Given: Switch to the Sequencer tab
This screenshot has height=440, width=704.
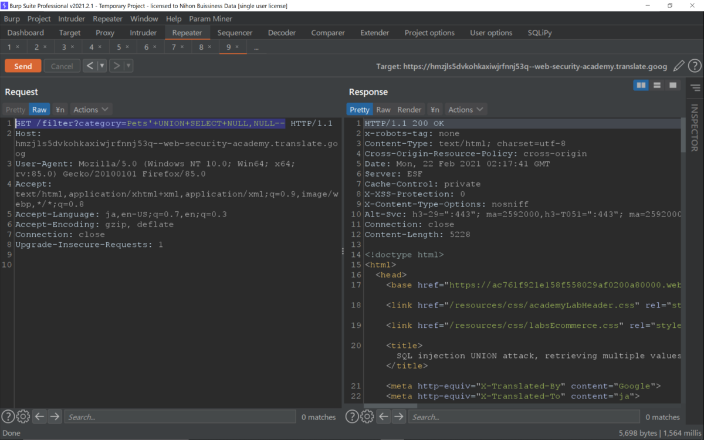Looking at the screenshot, I should pos(235,33).
